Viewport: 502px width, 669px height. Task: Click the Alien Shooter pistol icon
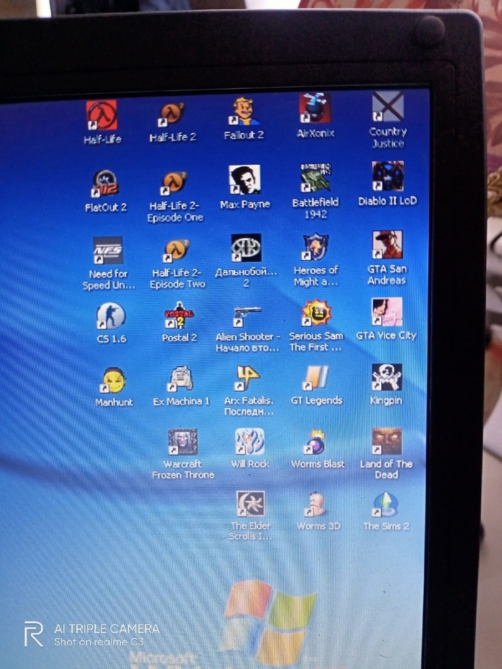(x=247, y=315)
